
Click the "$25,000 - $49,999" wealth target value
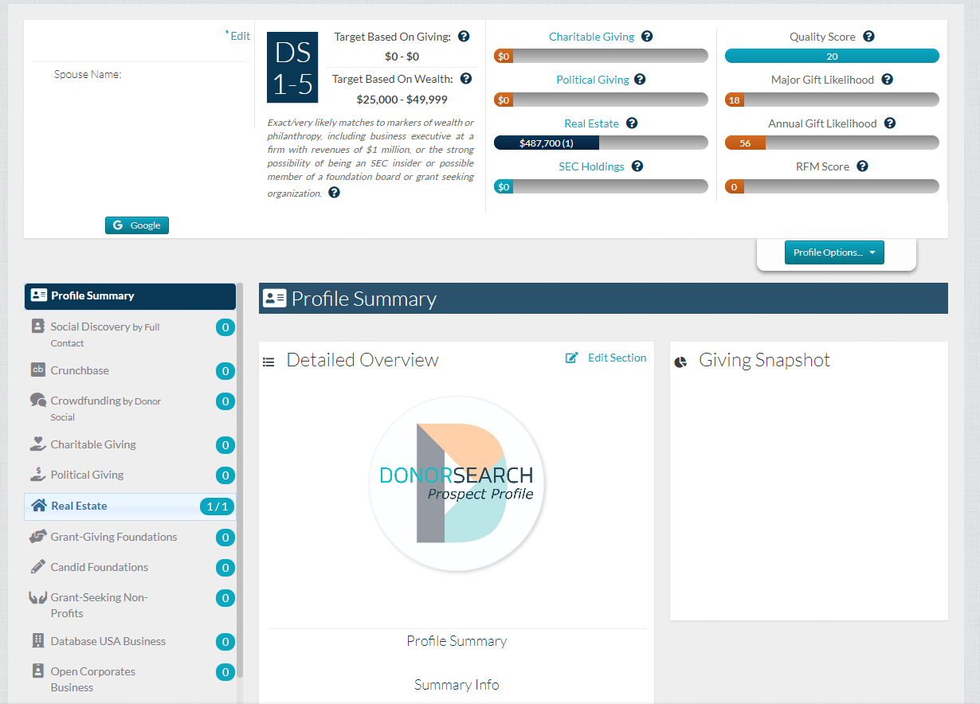point(402,100)
